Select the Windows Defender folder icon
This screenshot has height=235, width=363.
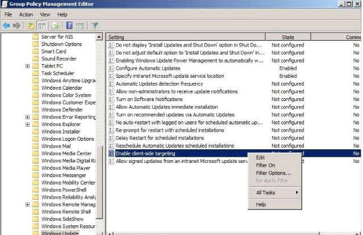[36, 110]
